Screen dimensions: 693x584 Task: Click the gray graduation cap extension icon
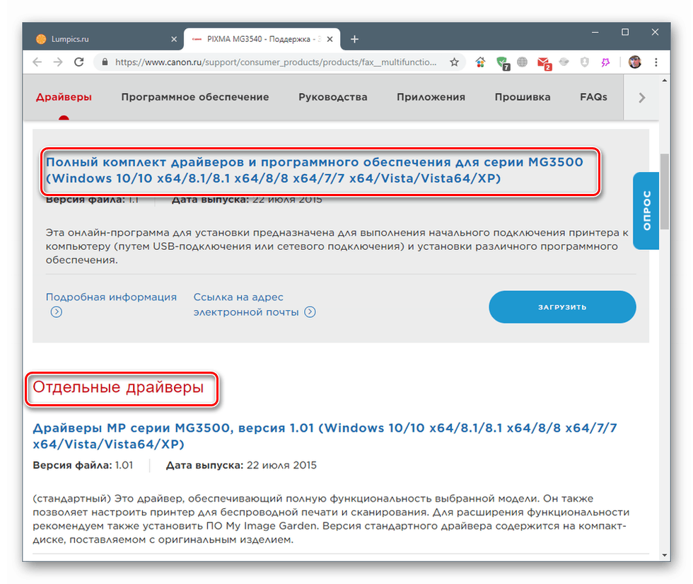tap(564, 62)
